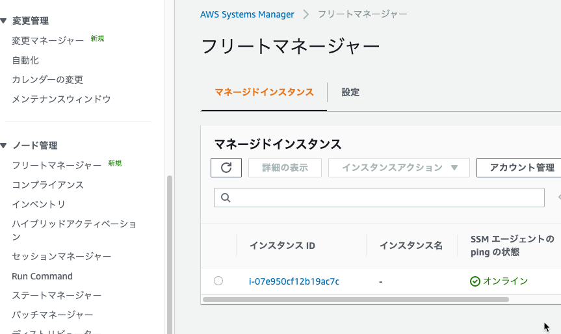
Task: Collapse the ノード管理 section
Action: click(x=4, y=146)
